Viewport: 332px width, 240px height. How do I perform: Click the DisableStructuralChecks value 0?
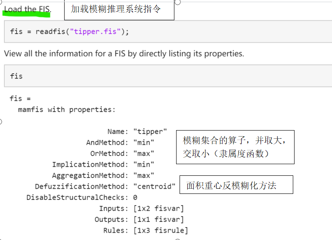[x=135, y=198]
